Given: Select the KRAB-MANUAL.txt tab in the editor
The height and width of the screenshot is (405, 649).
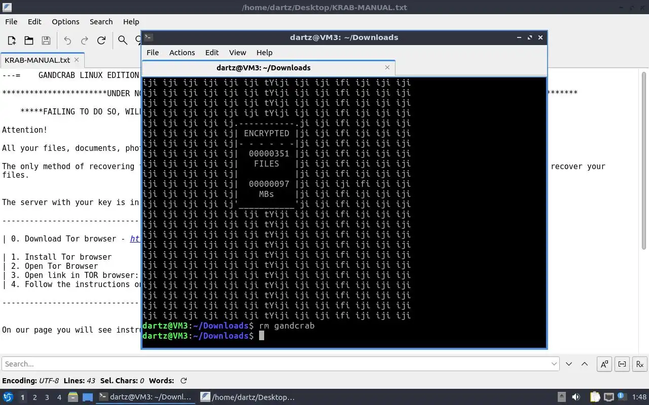Looking at the screenshot, I should (x=38, y=60).
